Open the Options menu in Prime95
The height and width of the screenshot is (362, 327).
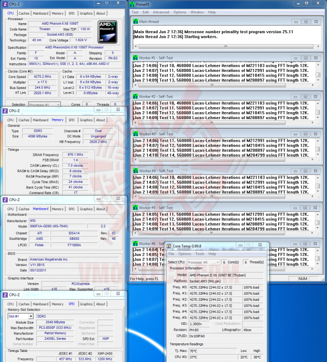pyautogui.click(x=180, y=12)
